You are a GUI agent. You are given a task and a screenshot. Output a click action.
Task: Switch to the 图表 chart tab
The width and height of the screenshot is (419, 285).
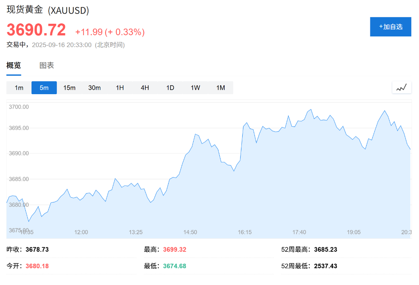point(47,66)
